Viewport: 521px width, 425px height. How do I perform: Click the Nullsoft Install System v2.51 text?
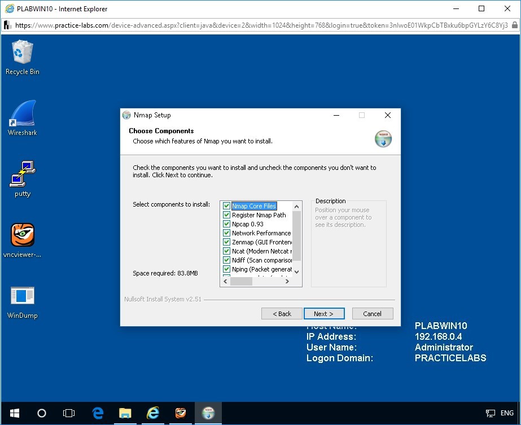163,299
